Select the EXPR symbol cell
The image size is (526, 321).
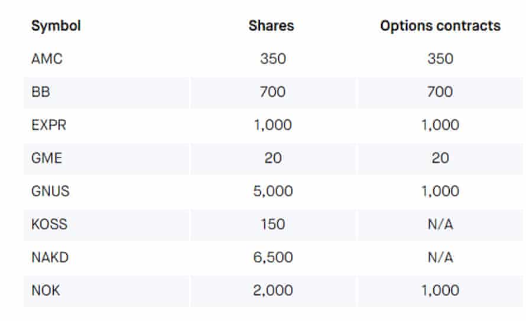pos(48,125)
